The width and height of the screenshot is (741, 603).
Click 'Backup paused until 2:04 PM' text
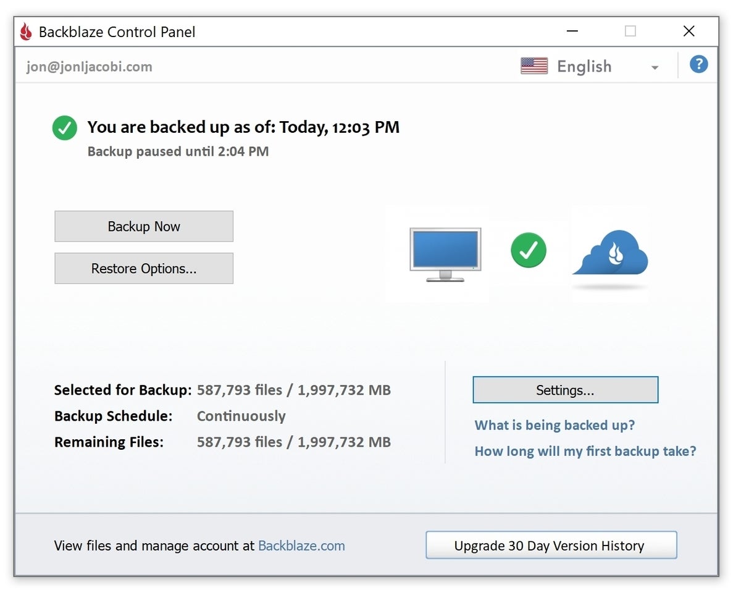(178, 151)
